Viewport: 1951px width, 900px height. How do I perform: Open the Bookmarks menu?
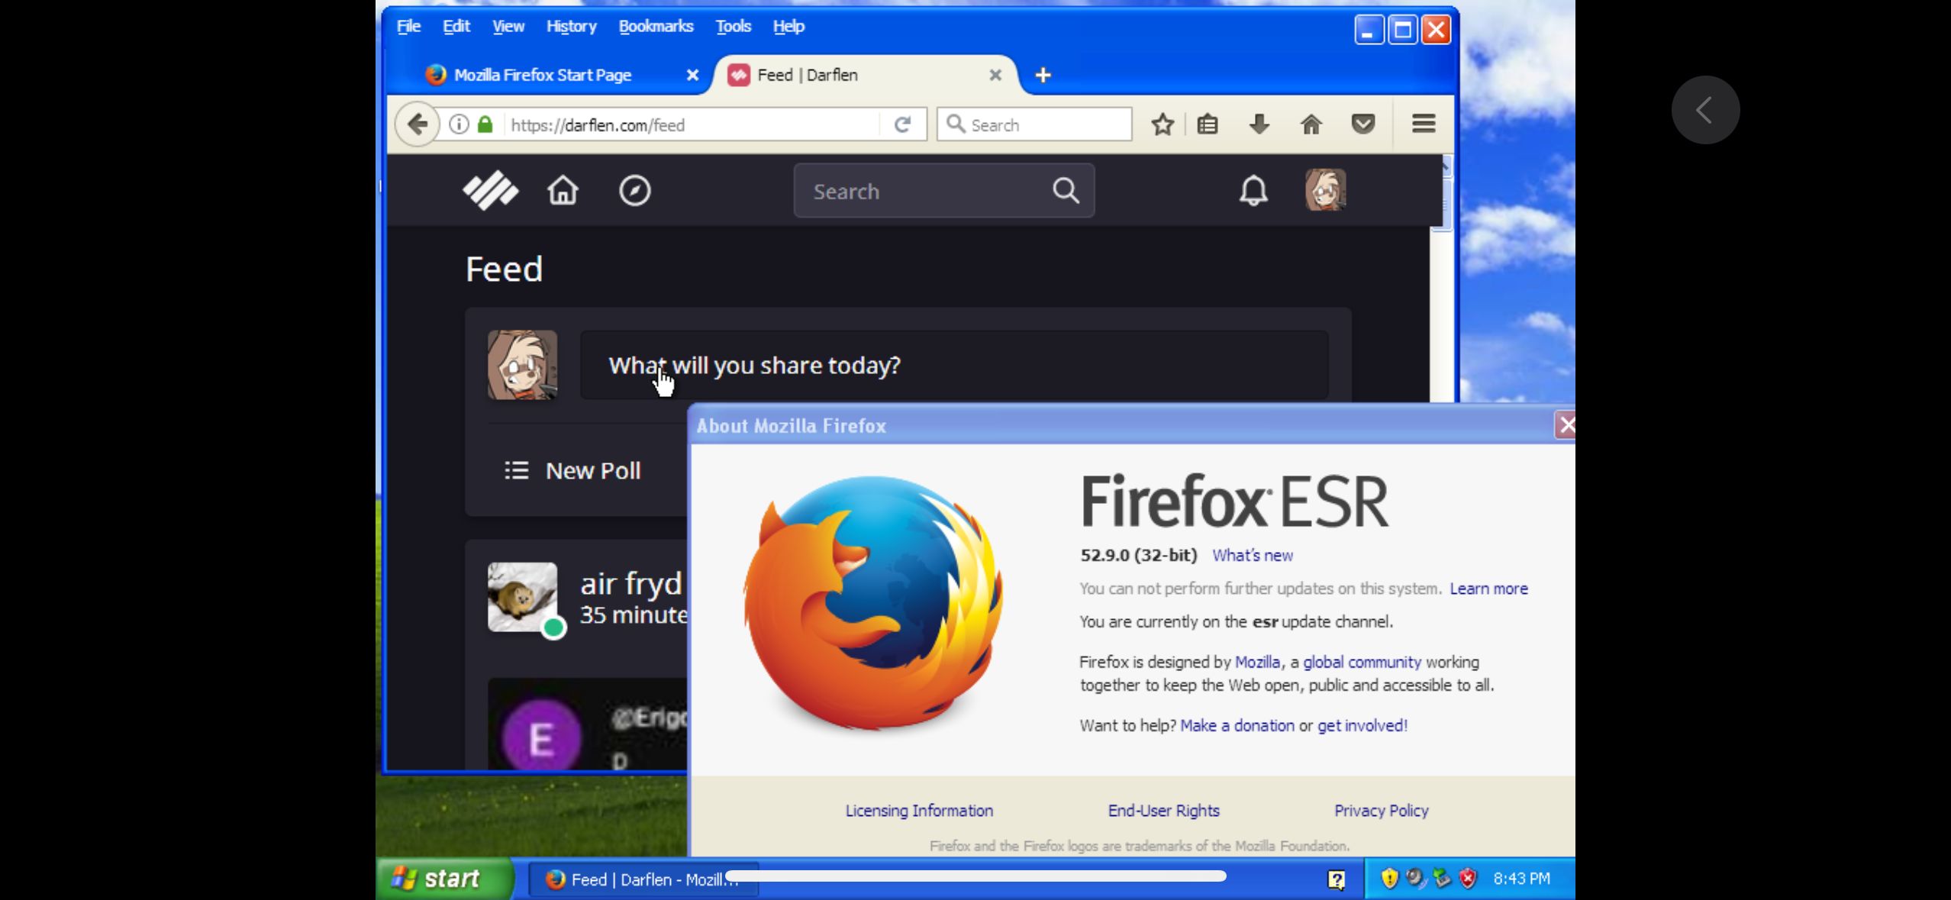coord(656,26)
